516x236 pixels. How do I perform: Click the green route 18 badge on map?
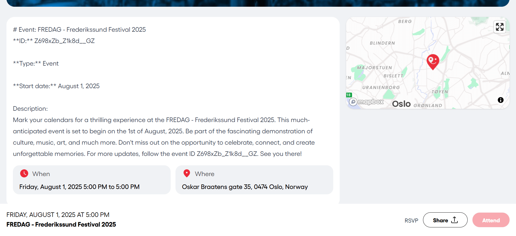(x=349, y=95)
